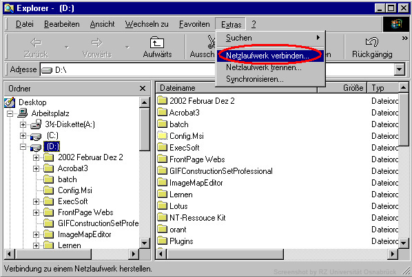
Task: Expand the (C:) drive tree node
Action: click(23, 135)
